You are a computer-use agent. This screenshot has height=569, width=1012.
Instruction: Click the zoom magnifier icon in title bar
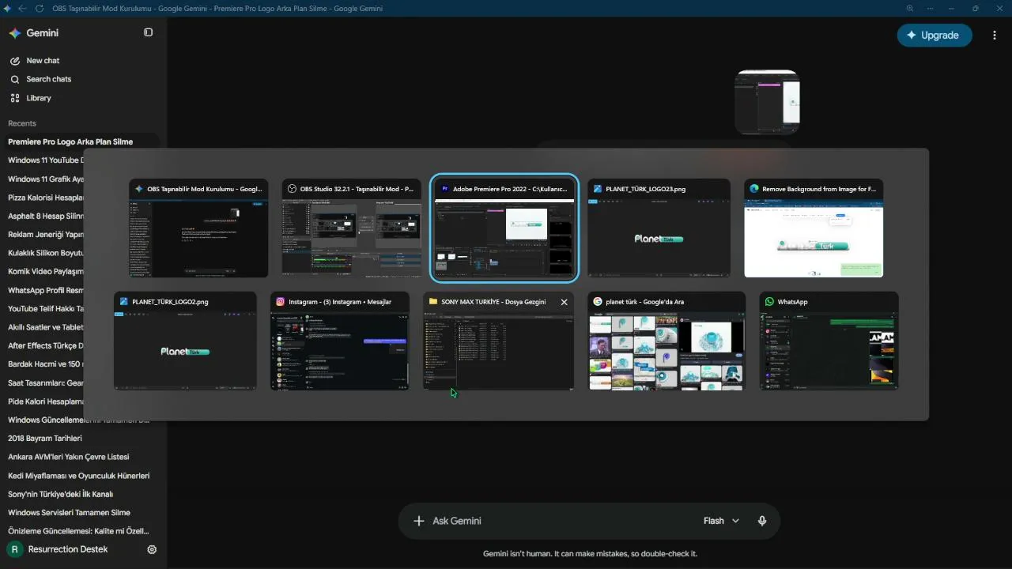point(909,9)
